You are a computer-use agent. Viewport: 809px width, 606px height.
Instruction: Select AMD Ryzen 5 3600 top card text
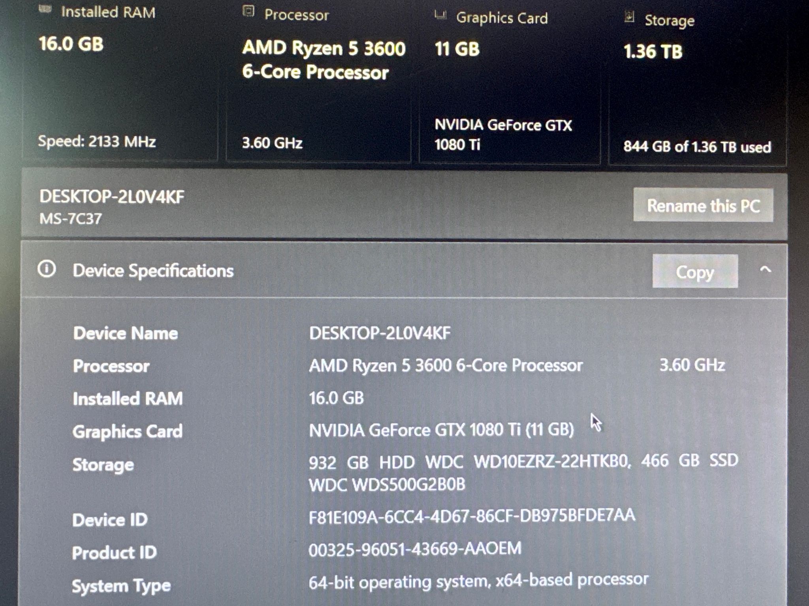[x=324, y=60]
